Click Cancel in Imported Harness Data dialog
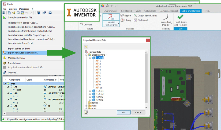The image size is (221, 130). pos(138,112)
